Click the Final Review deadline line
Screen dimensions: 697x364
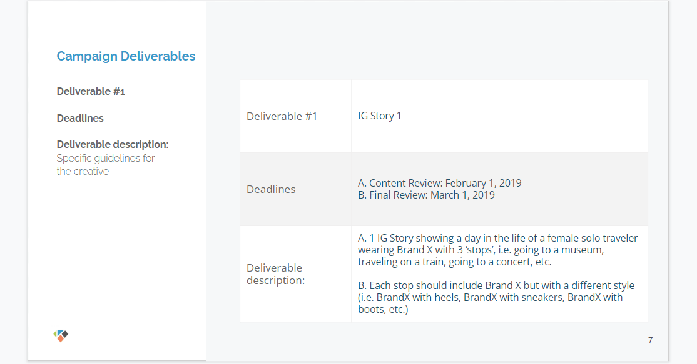[x=426, y=195]
